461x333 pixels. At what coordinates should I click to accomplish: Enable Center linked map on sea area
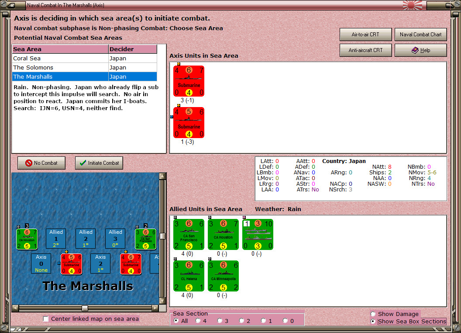(45, 319)
